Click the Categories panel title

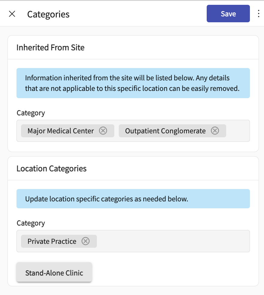(48, 14)
